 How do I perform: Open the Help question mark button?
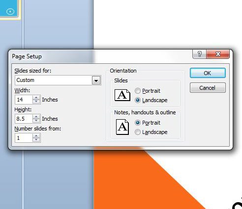(x=199, y=54)
